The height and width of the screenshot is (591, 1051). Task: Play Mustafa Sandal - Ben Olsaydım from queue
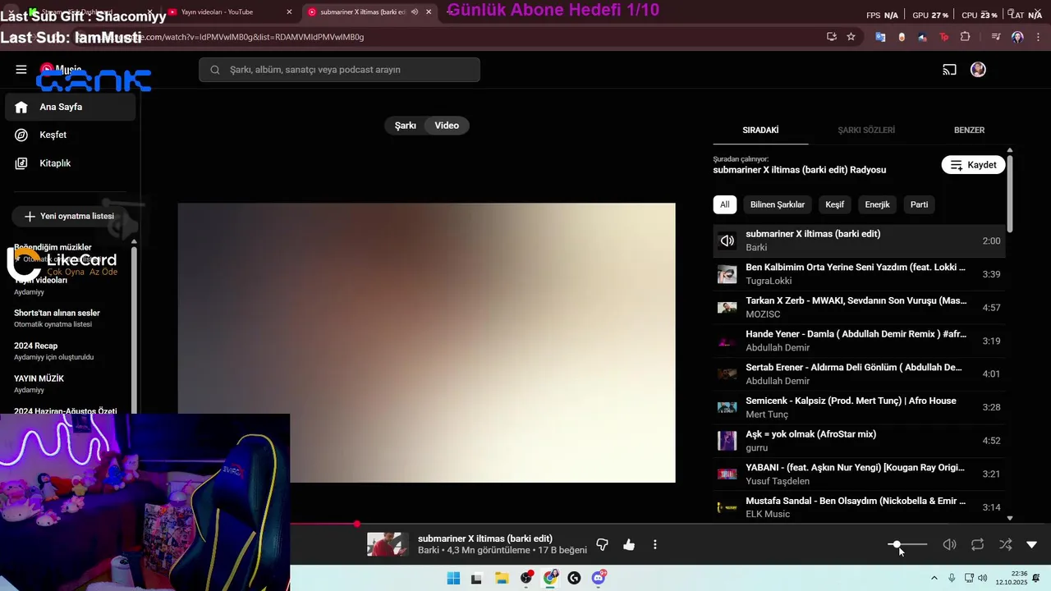(x=859, y=507)
